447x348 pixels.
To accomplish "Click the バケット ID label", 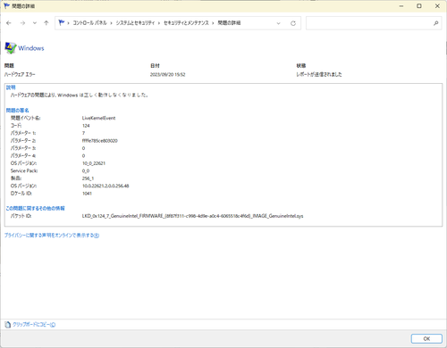I will coord(21,216).
